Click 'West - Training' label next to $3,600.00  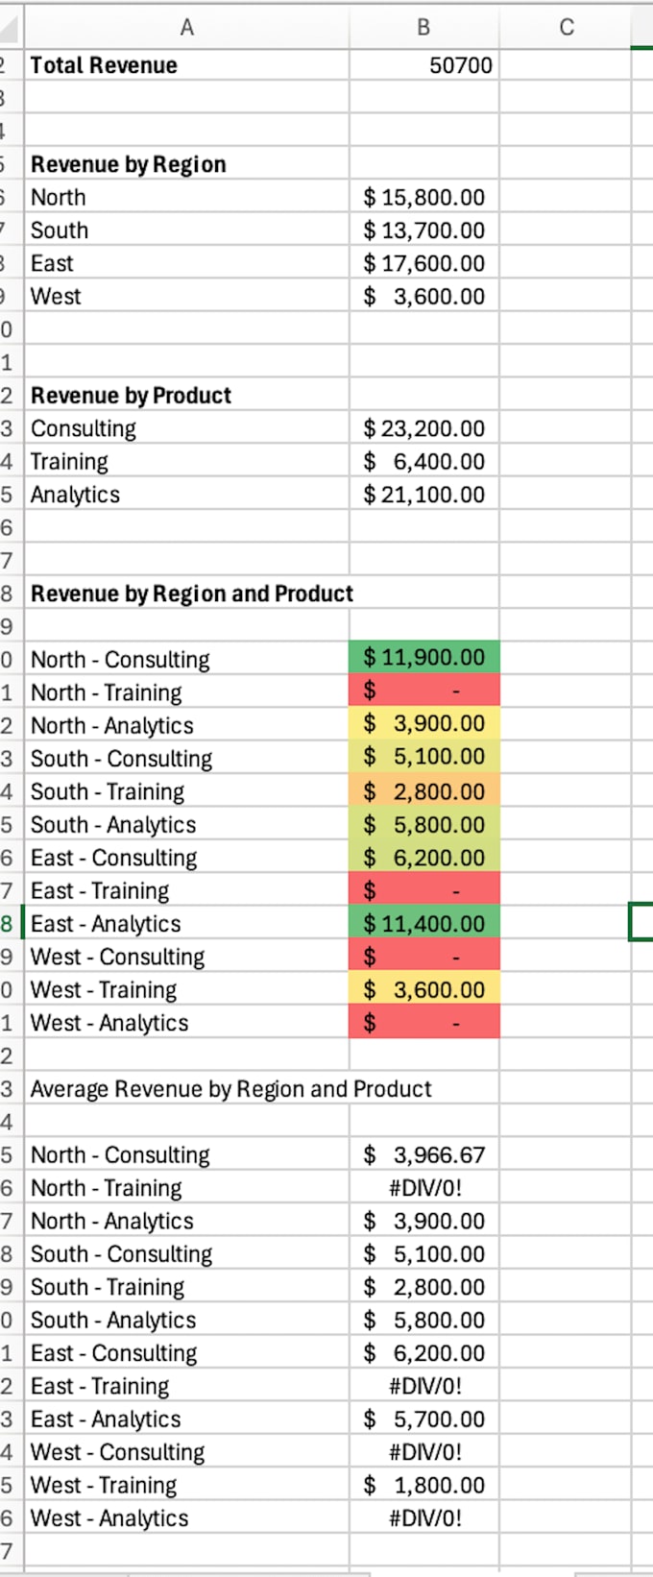[x=186, y=989]
